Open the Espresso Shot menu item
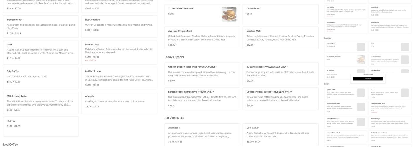This screenshot has width=413, height=147. pyautogui.click(x=41, y=26)
